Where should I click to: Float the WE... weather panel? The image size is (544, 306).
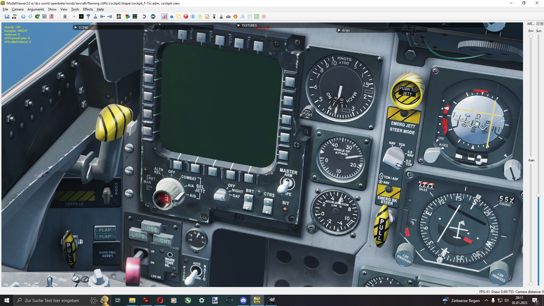click(x=538, y=24)
